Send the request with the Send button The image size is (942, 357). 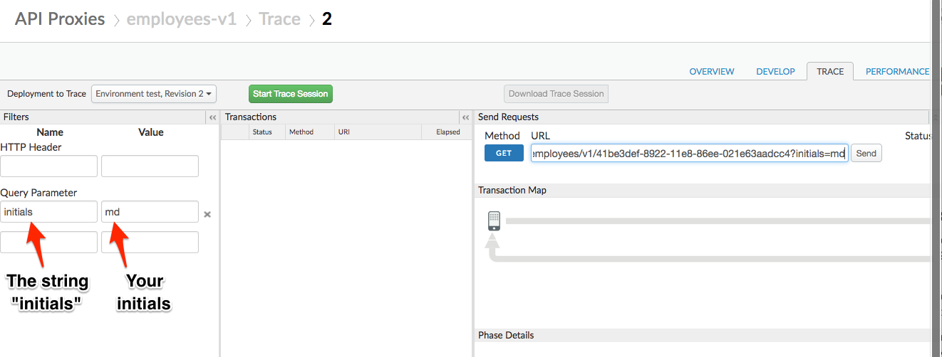tap(866, 153)
